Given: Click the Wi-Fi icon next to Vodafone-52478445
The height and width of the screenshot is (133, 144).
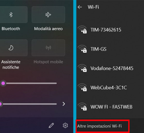Looking at the screenshot, I should (x=82, y=68).
